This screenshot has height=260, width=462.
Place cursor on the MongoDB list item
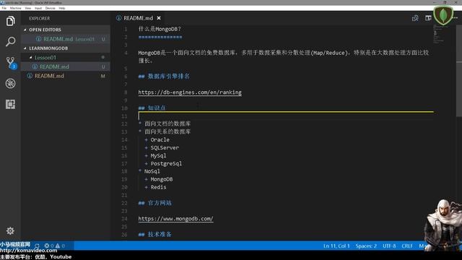[x=162, y=179]
